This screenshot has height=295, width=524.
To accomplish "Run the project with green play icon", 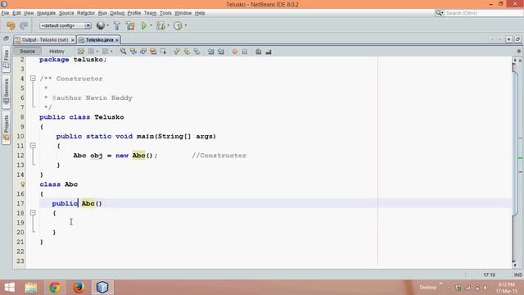I will coord(144,25).
